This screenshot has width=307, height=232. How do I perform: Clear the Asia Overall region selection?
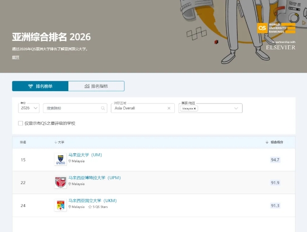[169, 108]
